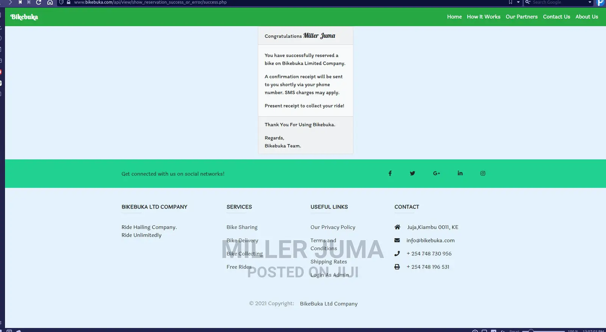Click the status bar cloud sync icon
This screenshot has height=332, width=606.
(18, 331)
